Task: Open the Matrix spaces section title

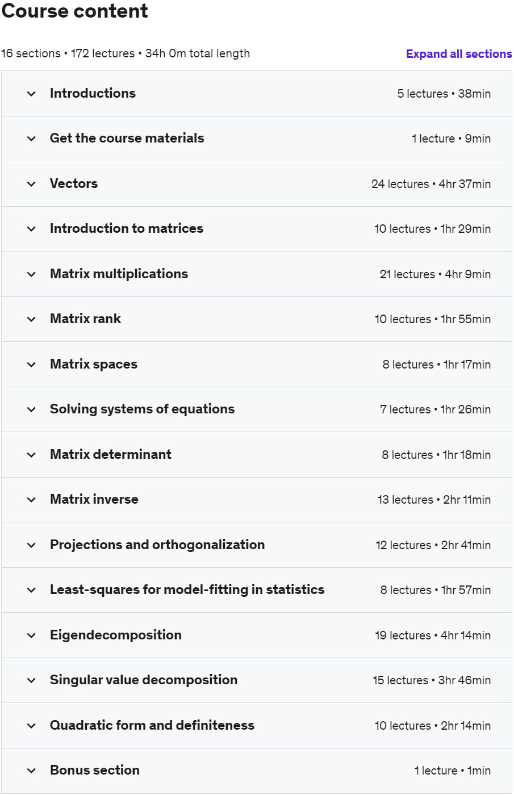Action: [93, 364]
